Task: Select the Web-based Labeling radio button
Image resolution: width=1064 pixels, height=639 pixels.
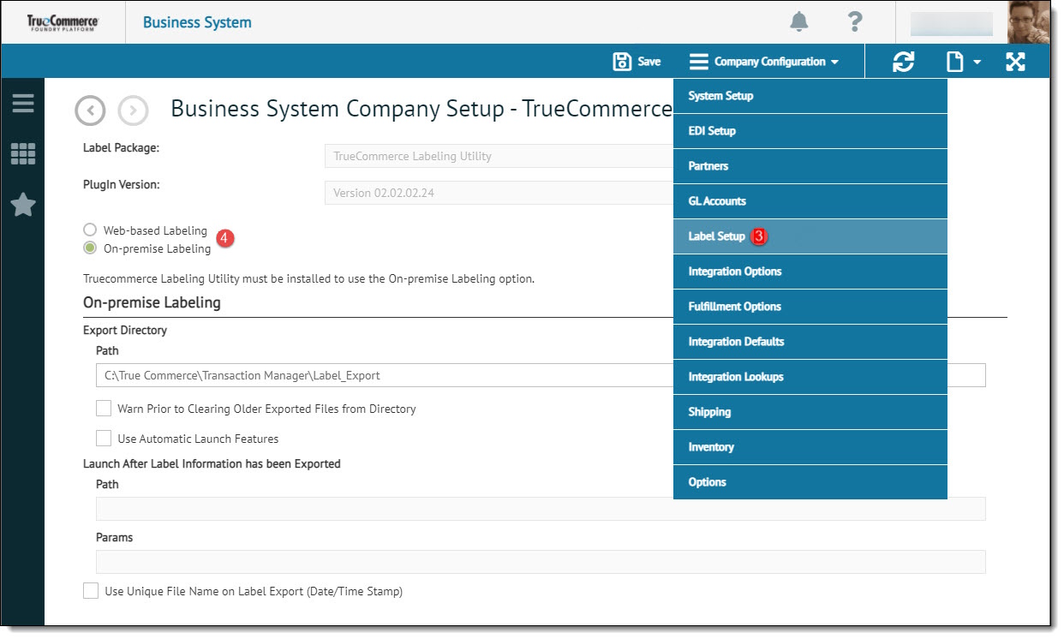Action: point(90,230)
